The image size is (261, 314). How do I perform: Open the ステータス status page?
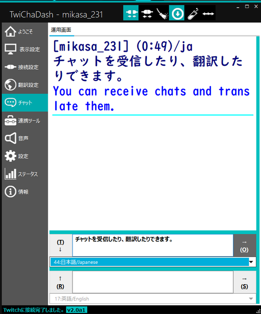coord(25,174)
